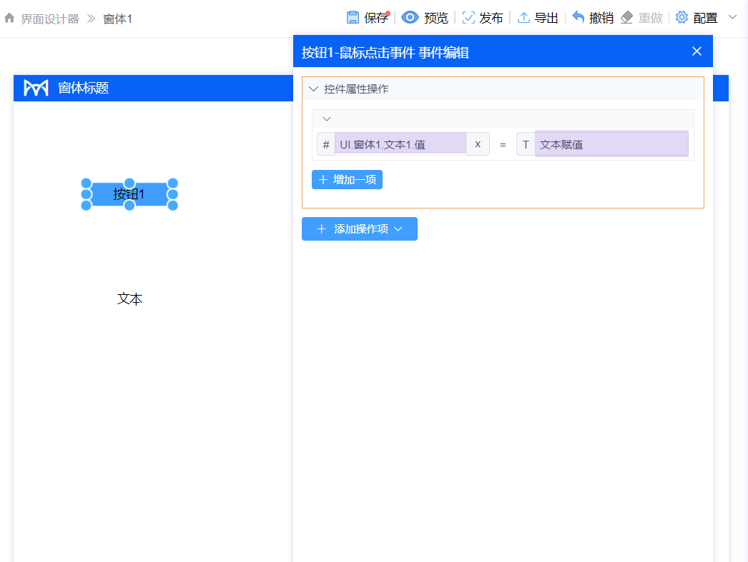Click the home icon in the breadcrumb
This screenshot has height=562, width=748.
tap(10, 18)
